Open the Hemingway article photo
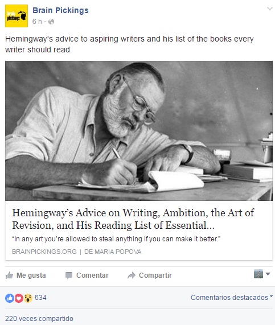 coord(139,131)
